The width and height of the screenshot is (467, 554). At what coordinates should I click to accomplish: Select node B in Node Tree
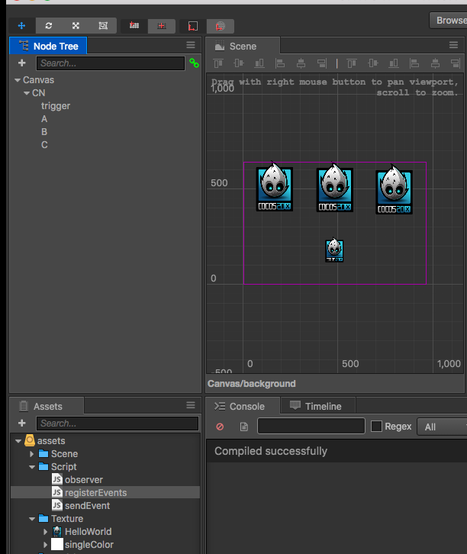(x=44, y=132)
